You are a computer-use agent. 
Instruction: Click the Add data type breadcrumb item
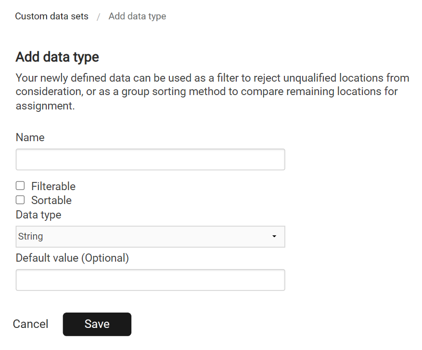click(x=137, y=16)
